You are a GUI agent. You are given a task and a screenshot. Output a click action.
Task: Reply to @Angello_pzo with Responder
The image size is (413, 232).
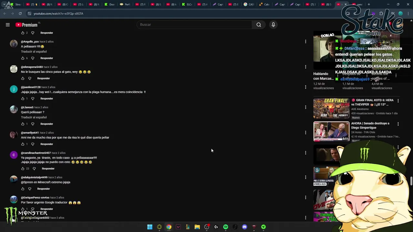click(x=46, y=58)
